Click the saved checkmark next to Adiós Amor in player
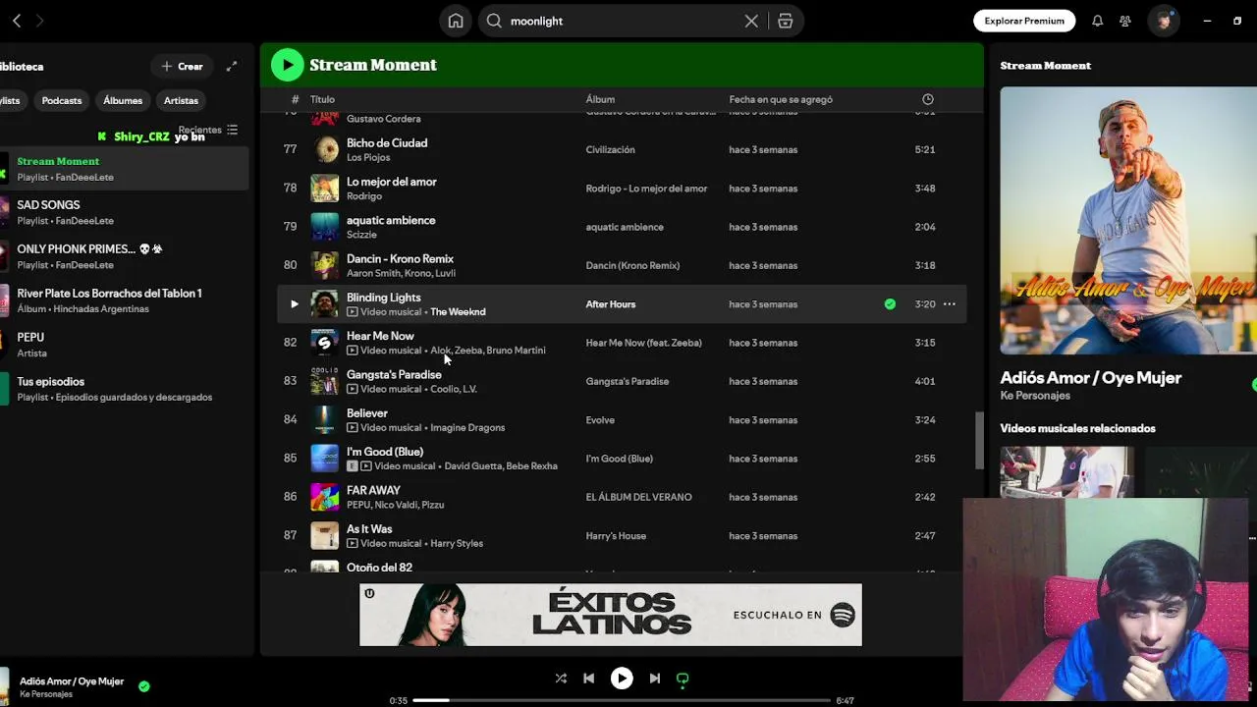 click(x=144, y=686)
